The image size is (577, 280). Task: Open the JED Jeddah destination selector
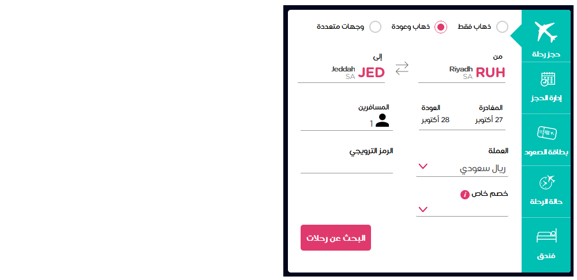coord(341,73)
